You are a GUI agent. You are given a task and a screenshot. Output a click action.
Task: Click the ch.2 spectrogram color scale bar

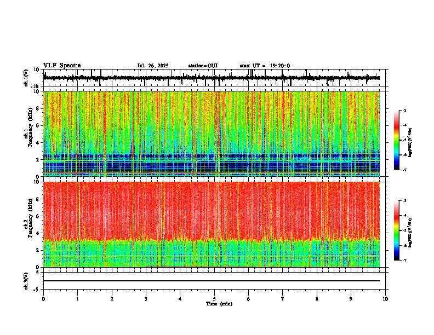pyautogui.click(x=396, y=230)
